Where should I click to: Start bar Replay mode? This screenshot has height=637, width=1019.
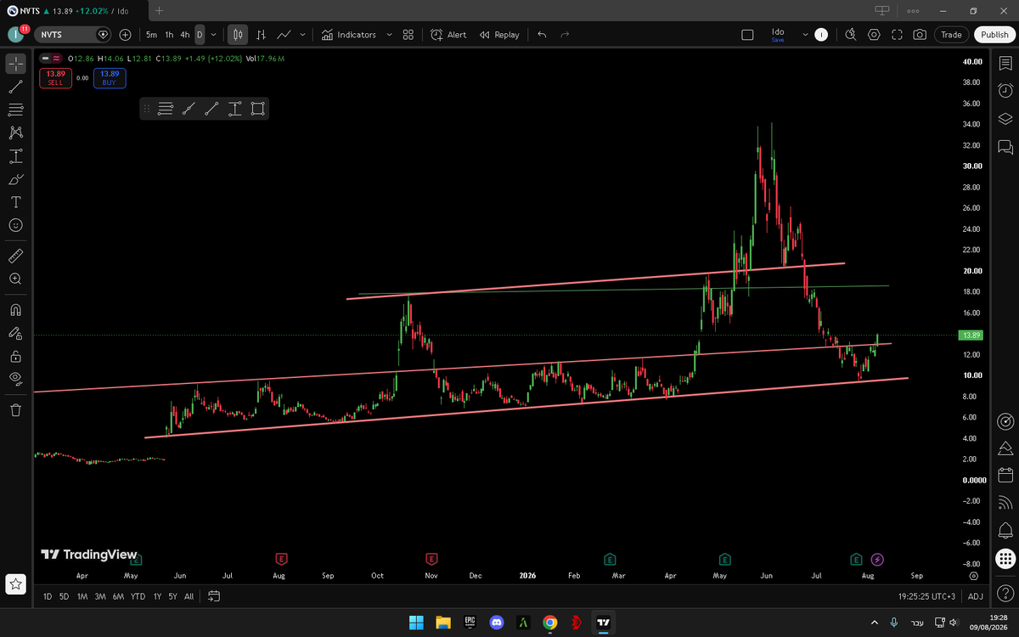coord(499,35)
